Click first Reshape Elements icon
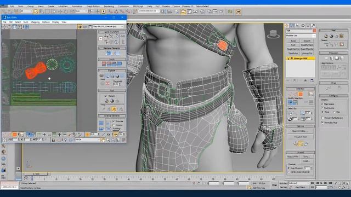 click(x=107, y=53)
